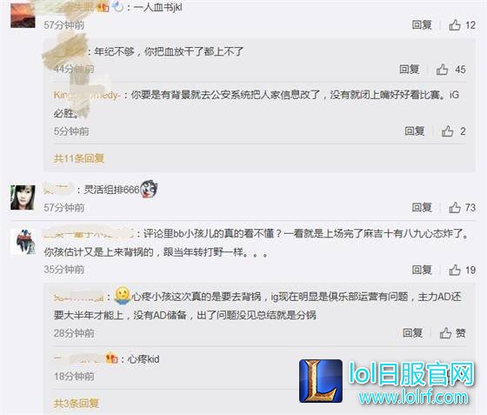
Task: Reply to the 年纪不够 comment
Action: point(410,70)
